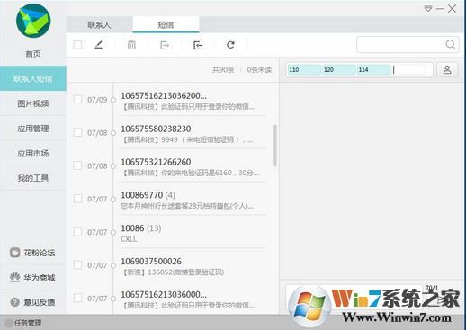Click the recipient input field after 114
This screenshot has width=466, height=330.
(x=409, y=70)
